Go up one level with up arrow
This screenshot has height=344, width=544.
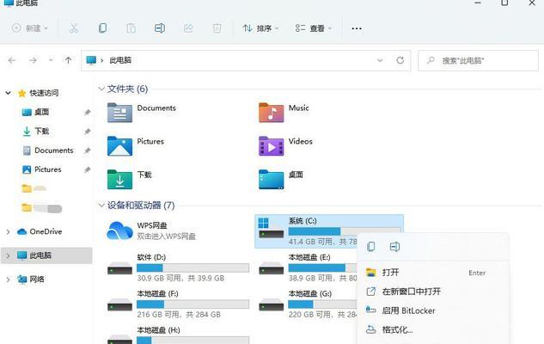click(69, 61)
